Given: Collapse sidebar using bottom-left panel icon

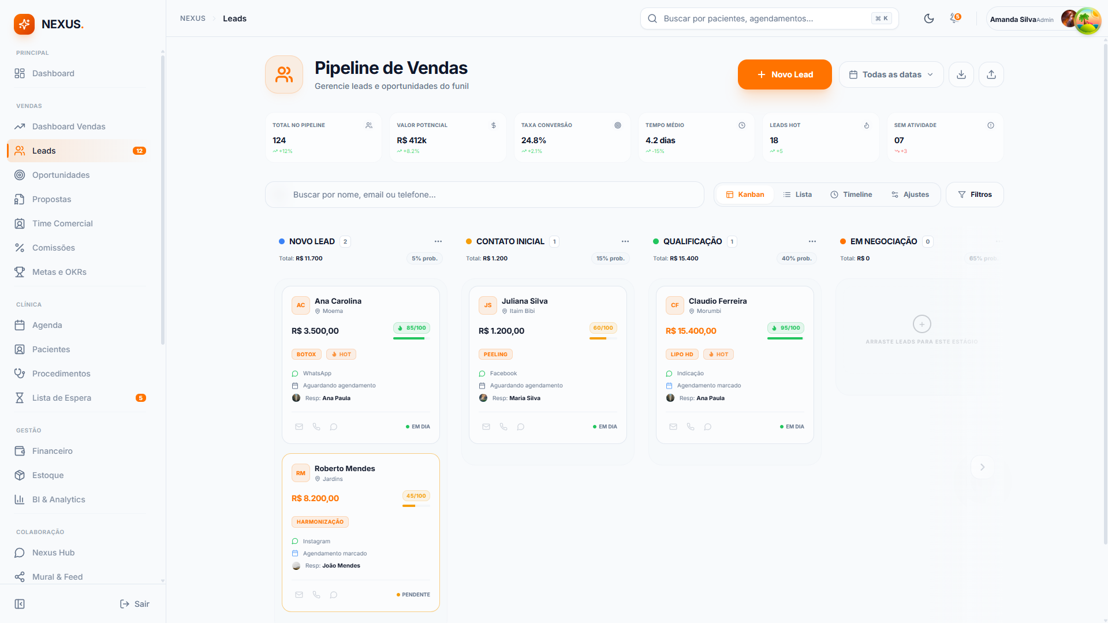Looking at the screenshot, I should point(20,604).
